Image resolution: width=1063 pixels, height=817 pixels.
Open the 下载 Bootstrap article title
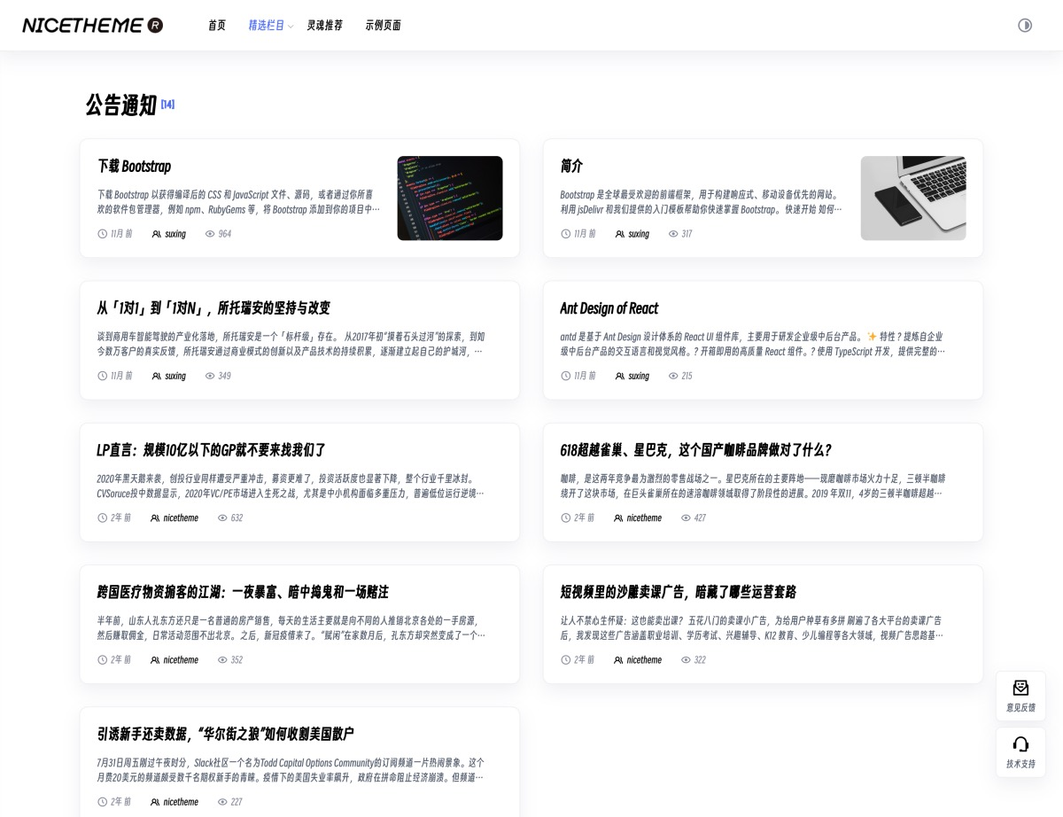134,167
